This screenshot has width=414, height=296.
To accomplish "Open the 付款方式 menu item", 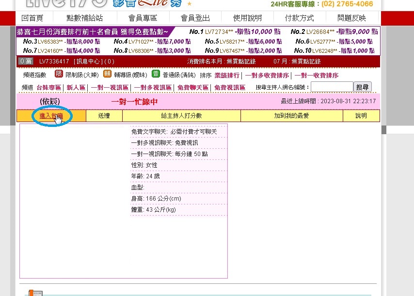I will point(300,18).
